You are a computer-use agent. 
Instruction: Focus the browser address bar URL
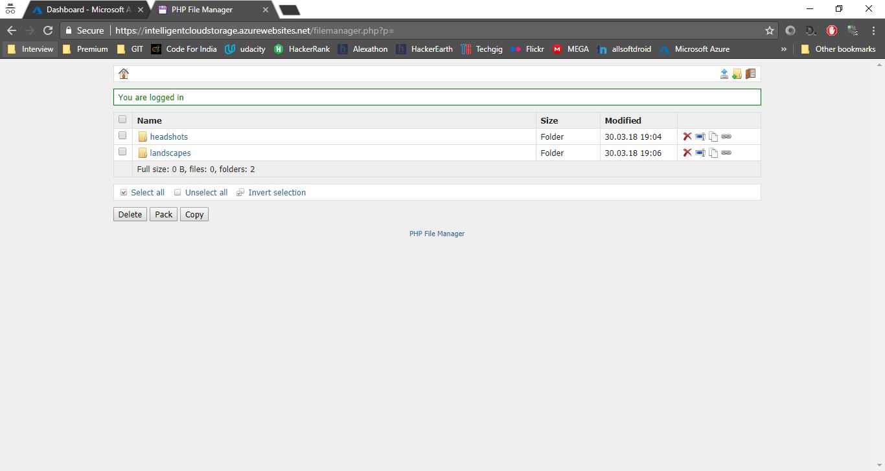click(254, 30)
